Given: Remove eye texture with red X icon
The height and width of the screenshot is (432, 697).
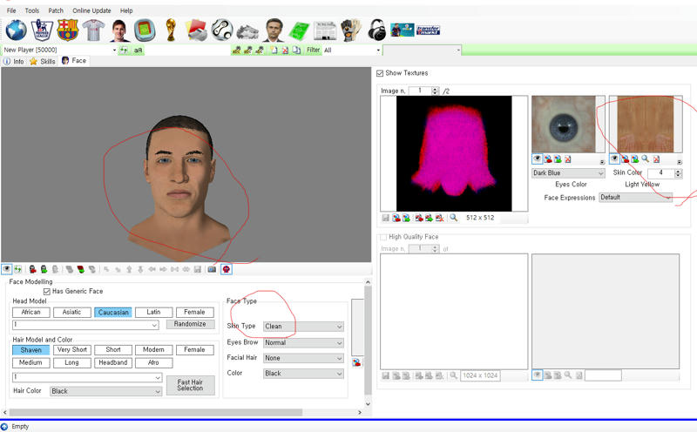Looking at the screenshot, I should [x=568, y=159].
